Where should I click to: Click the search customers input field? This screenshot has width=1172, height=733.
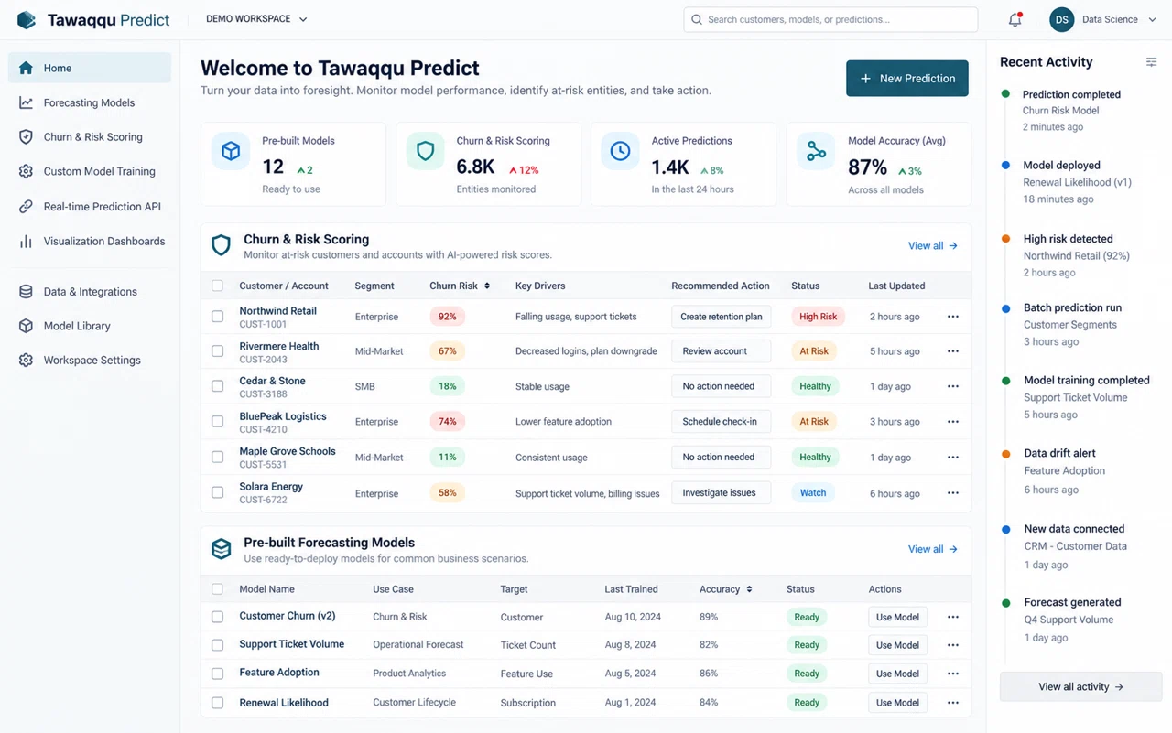coord(830,19)
